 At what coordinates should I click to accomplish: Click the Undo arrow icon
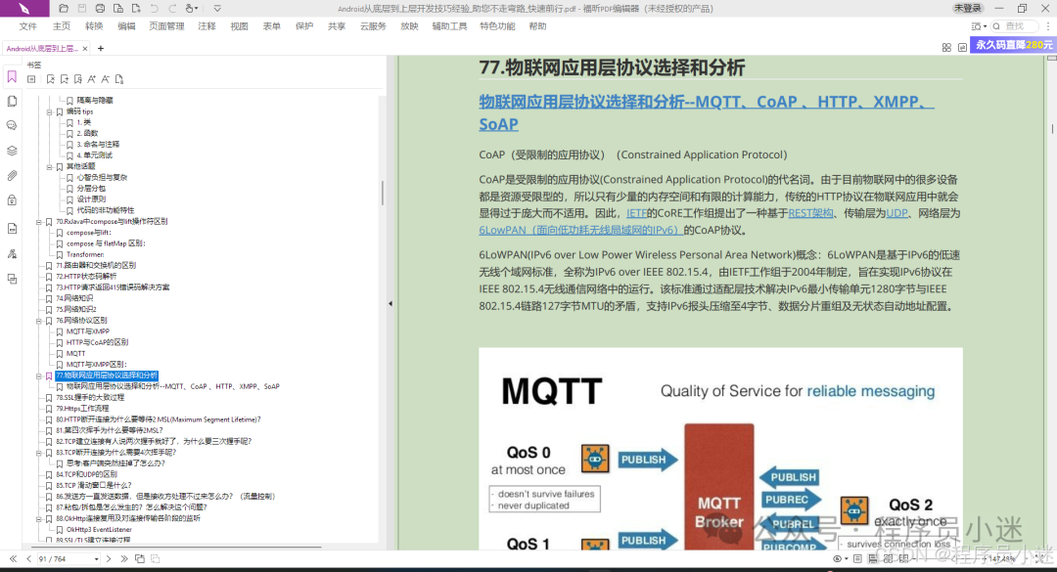coord(155,9)
